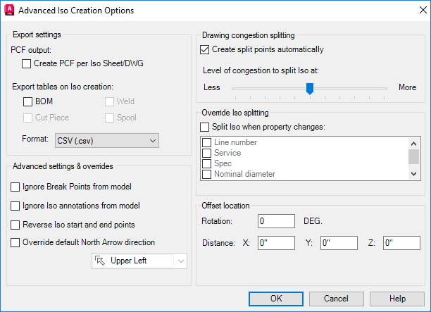Screen dimensions: 431x312
Task: Enable Ignore Break Points from model
Action: click(16, 187)
